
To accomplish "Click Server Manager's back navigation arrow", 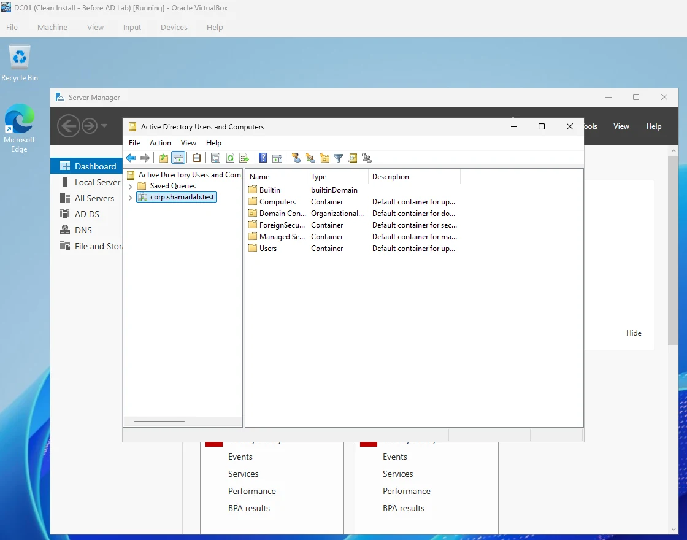I will [x=68, y=126].
